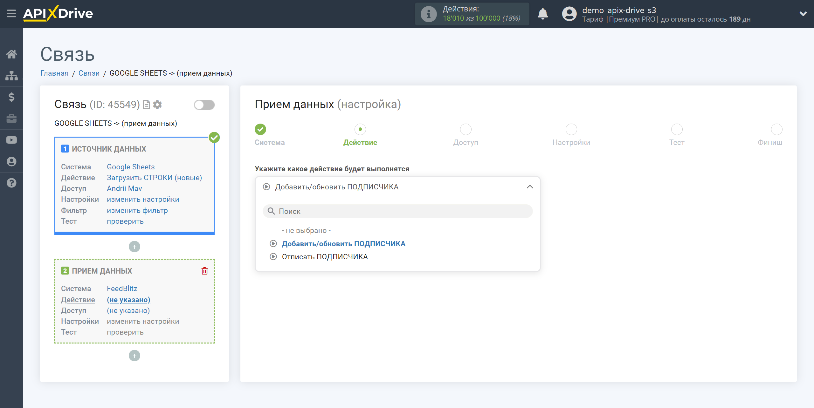814x408 pixels.
Task: Open notifications bell
Action: (x=543, y=14)
